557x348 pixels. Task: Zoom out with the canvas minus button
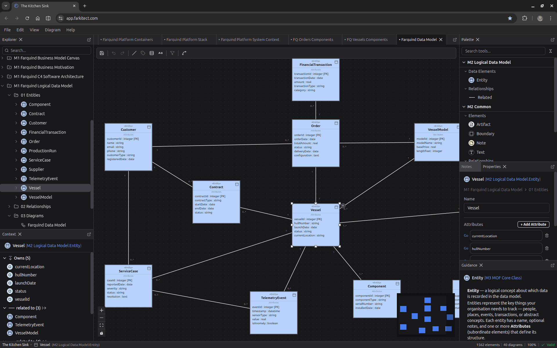tap(102, 318)
